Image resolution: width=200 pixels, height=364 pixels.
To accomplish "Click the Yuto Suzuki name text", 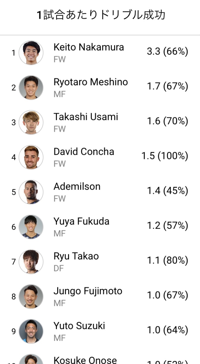I will 79,326.
